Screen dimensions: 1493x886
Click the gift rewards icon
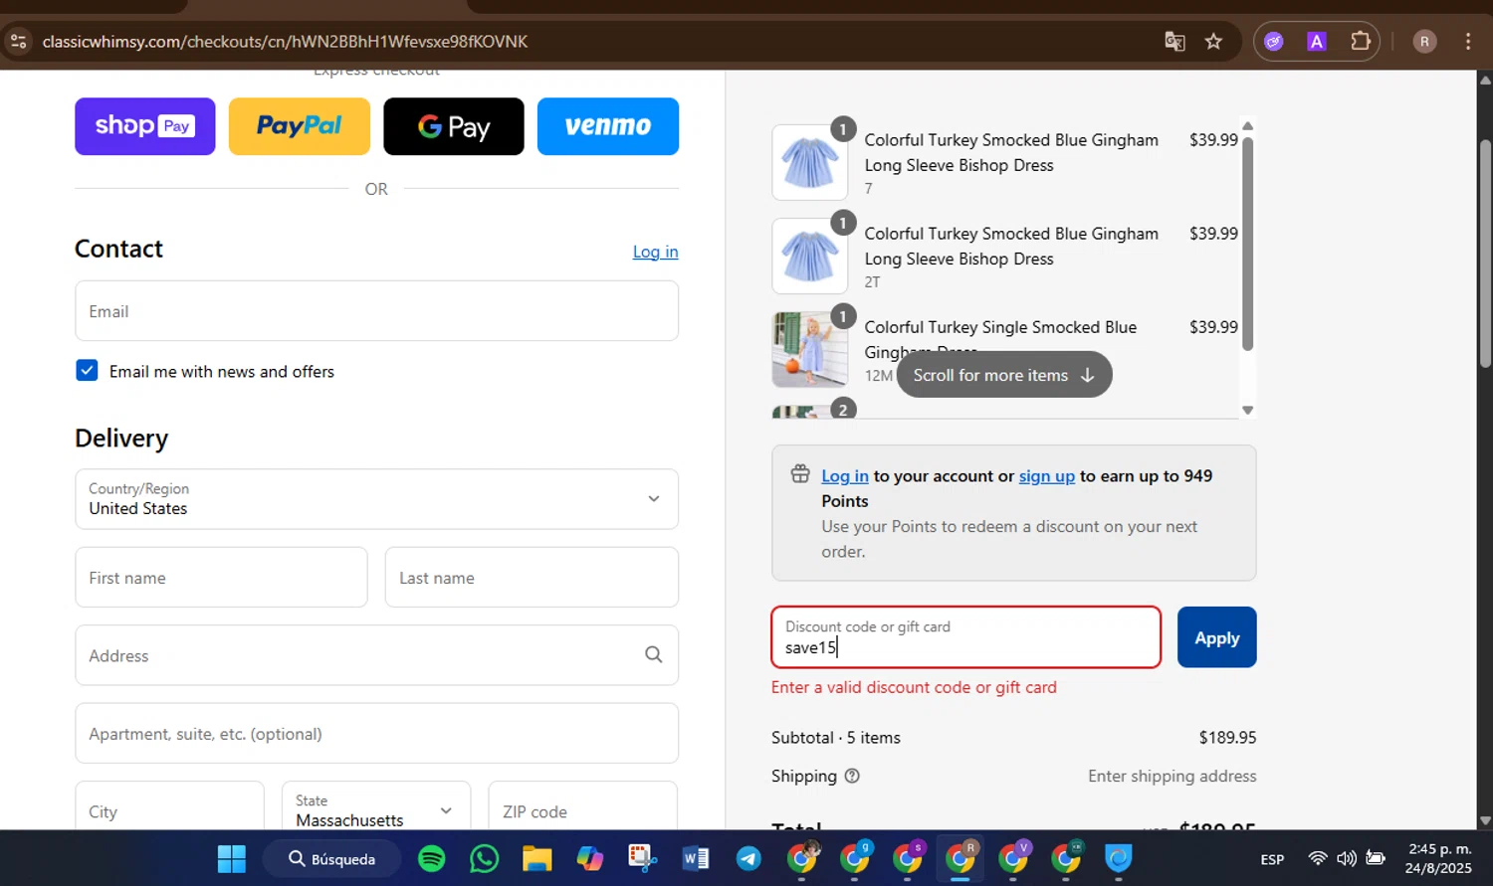800,474
